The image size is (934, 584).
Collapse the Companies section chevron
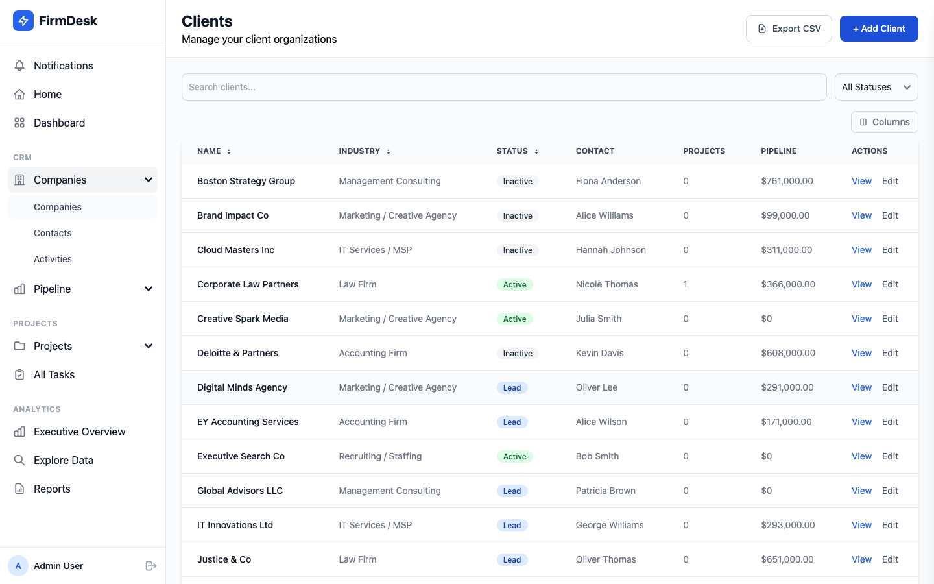(x=149, y=180)
